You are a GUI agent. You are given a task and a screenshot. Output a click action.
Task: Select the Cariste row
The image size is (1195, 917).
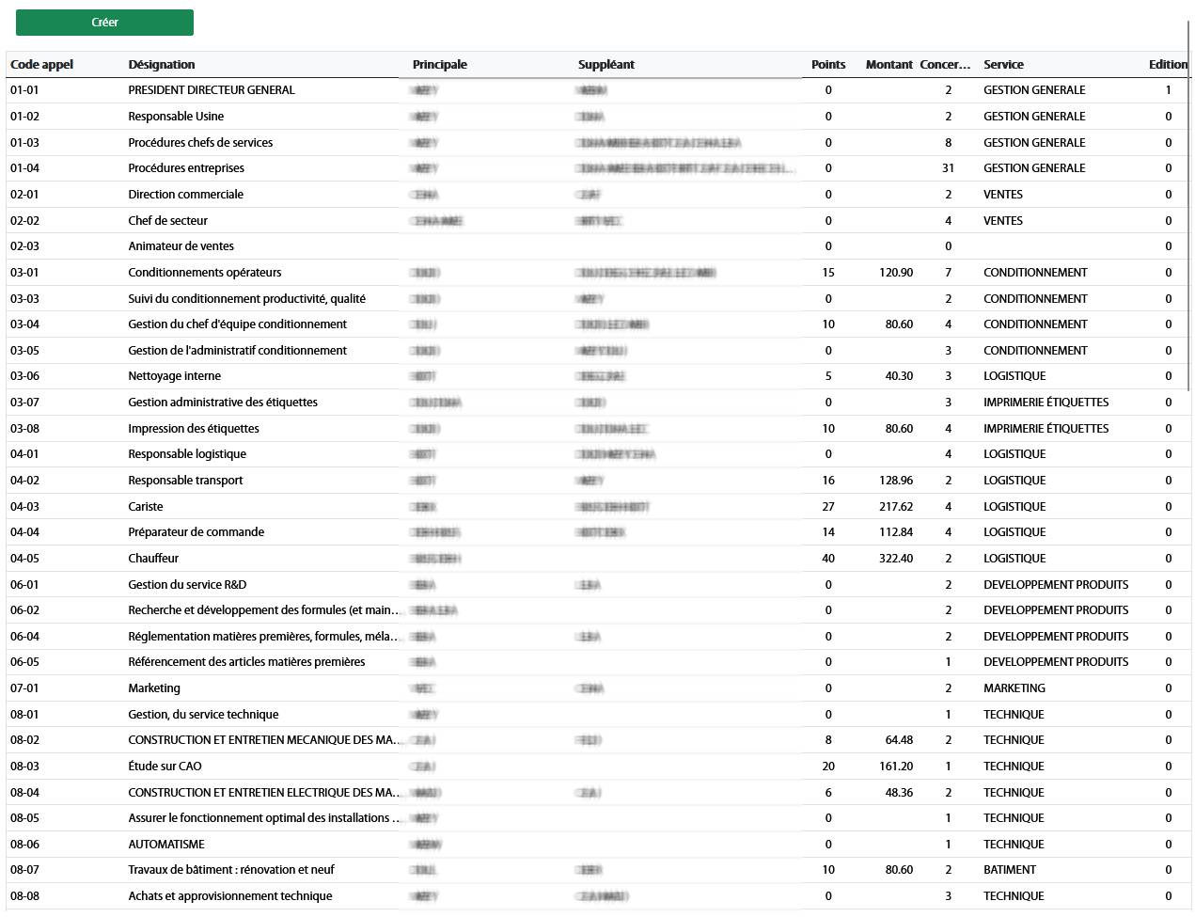(x=598, y=507)
